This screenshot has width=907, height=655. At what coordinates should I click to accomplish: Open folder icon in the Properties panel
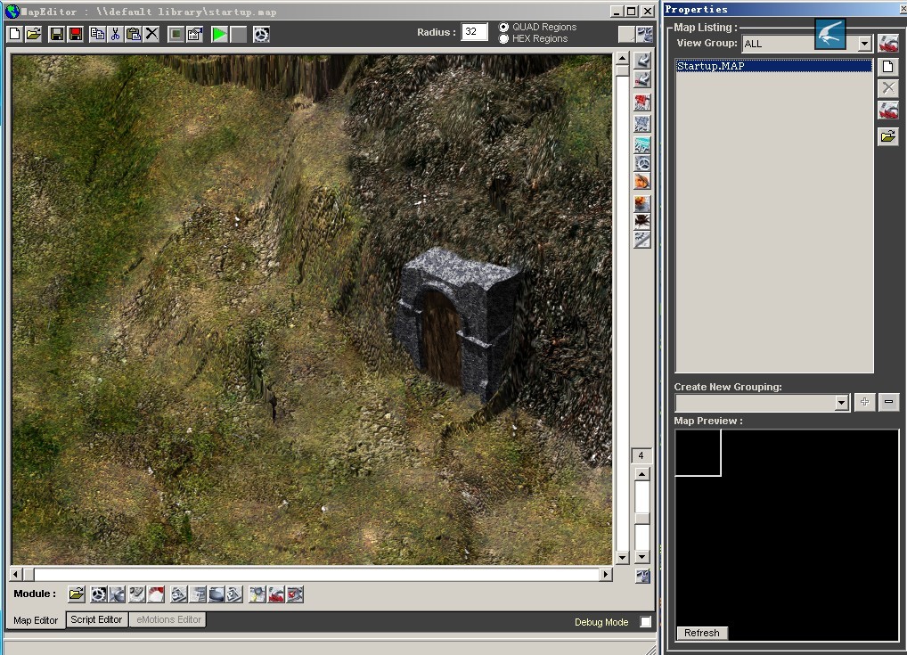(888, 136)
